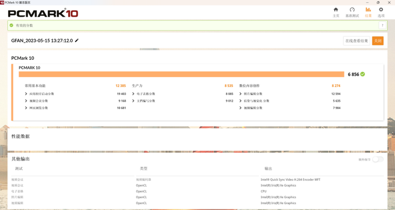Click the orange 关闭 button

[378, 41]
